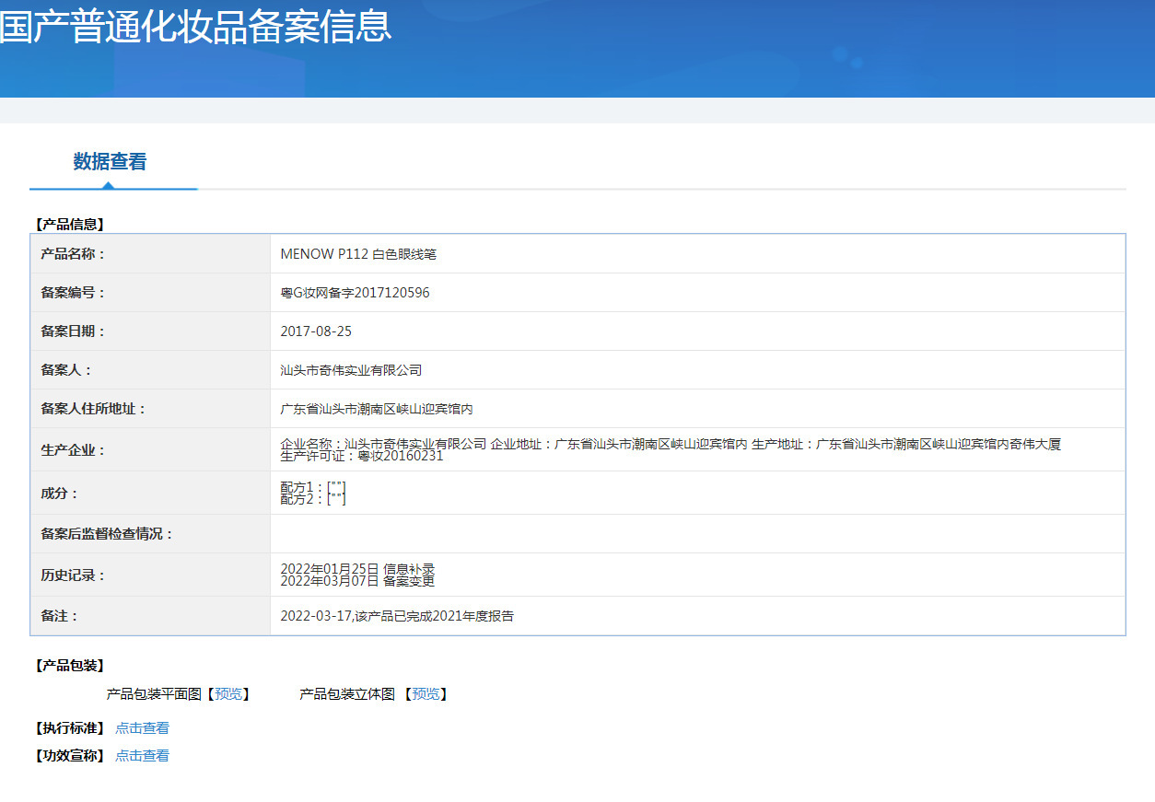1155x802 pixels.
Task: Click the 产品名称 row label
Action: coord(74,254)
